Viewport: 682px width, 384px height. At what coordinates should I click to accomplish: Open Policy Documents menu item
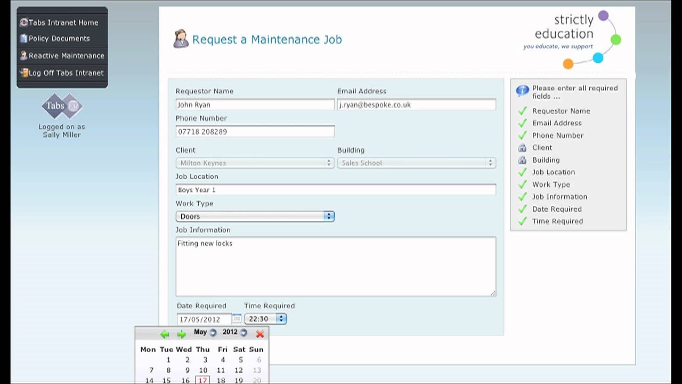click(59, 38)
